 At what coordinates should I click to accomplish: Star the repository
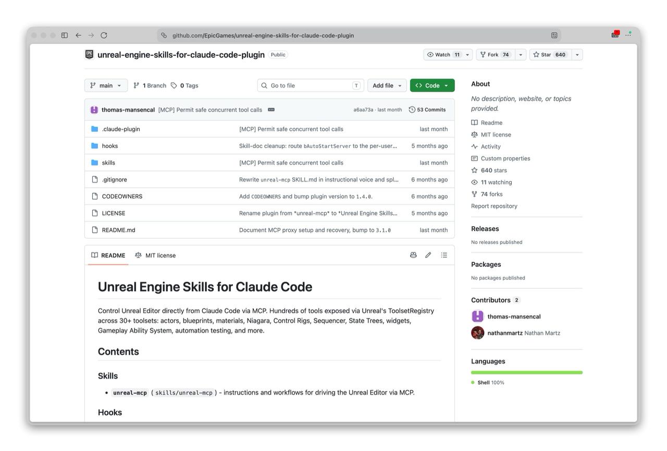pyautogui.click(x=550, y=55)
